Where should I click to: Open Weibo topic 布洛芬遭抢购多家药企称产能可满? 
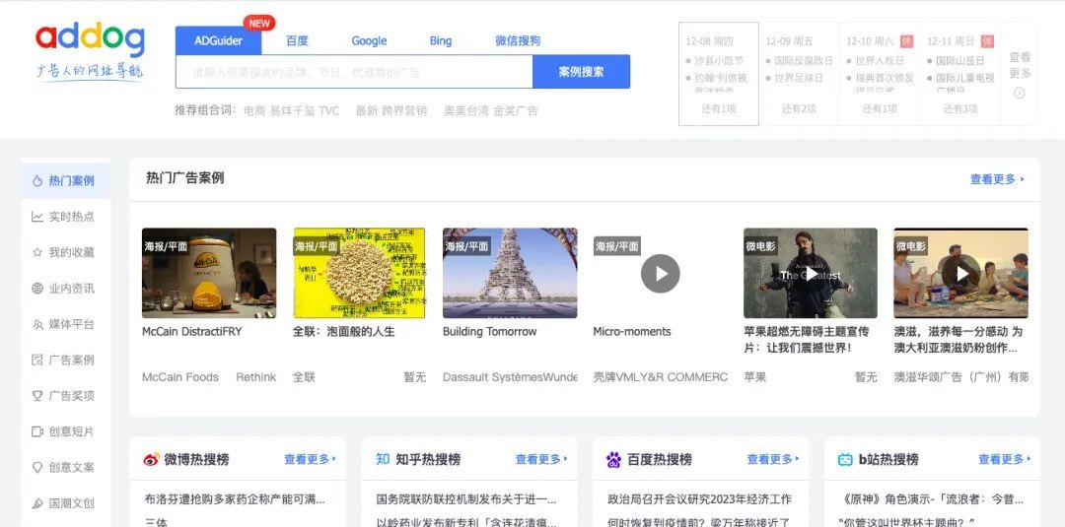[x=235, y=499]
